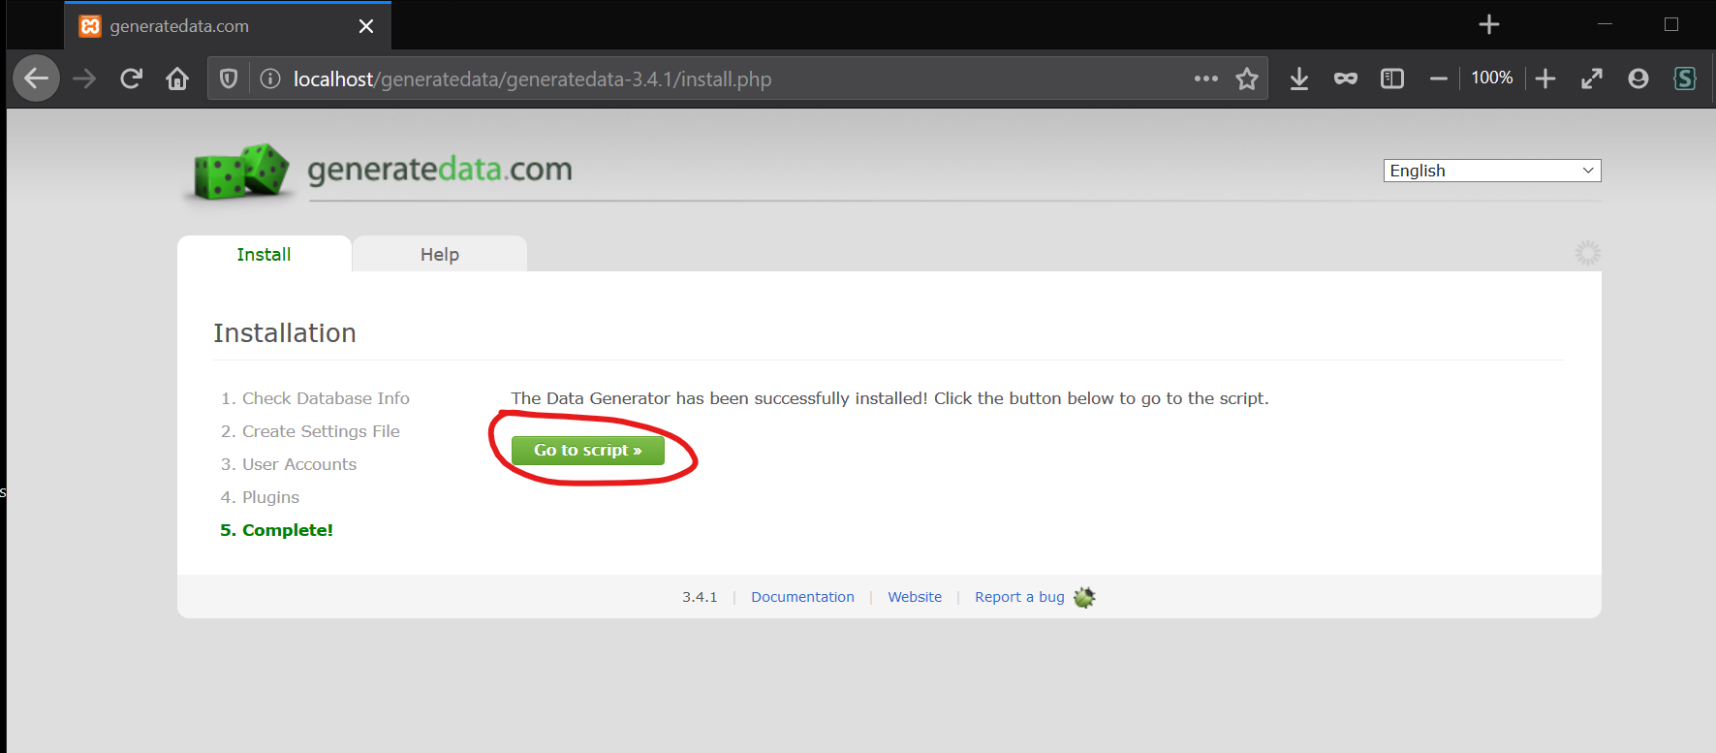Click the browser forward arrow
This screenshot has width=1716, height=753.
coord(84,78)
